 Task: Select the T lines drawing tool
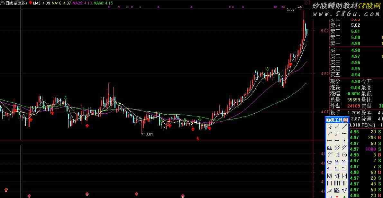pos(344,169)
